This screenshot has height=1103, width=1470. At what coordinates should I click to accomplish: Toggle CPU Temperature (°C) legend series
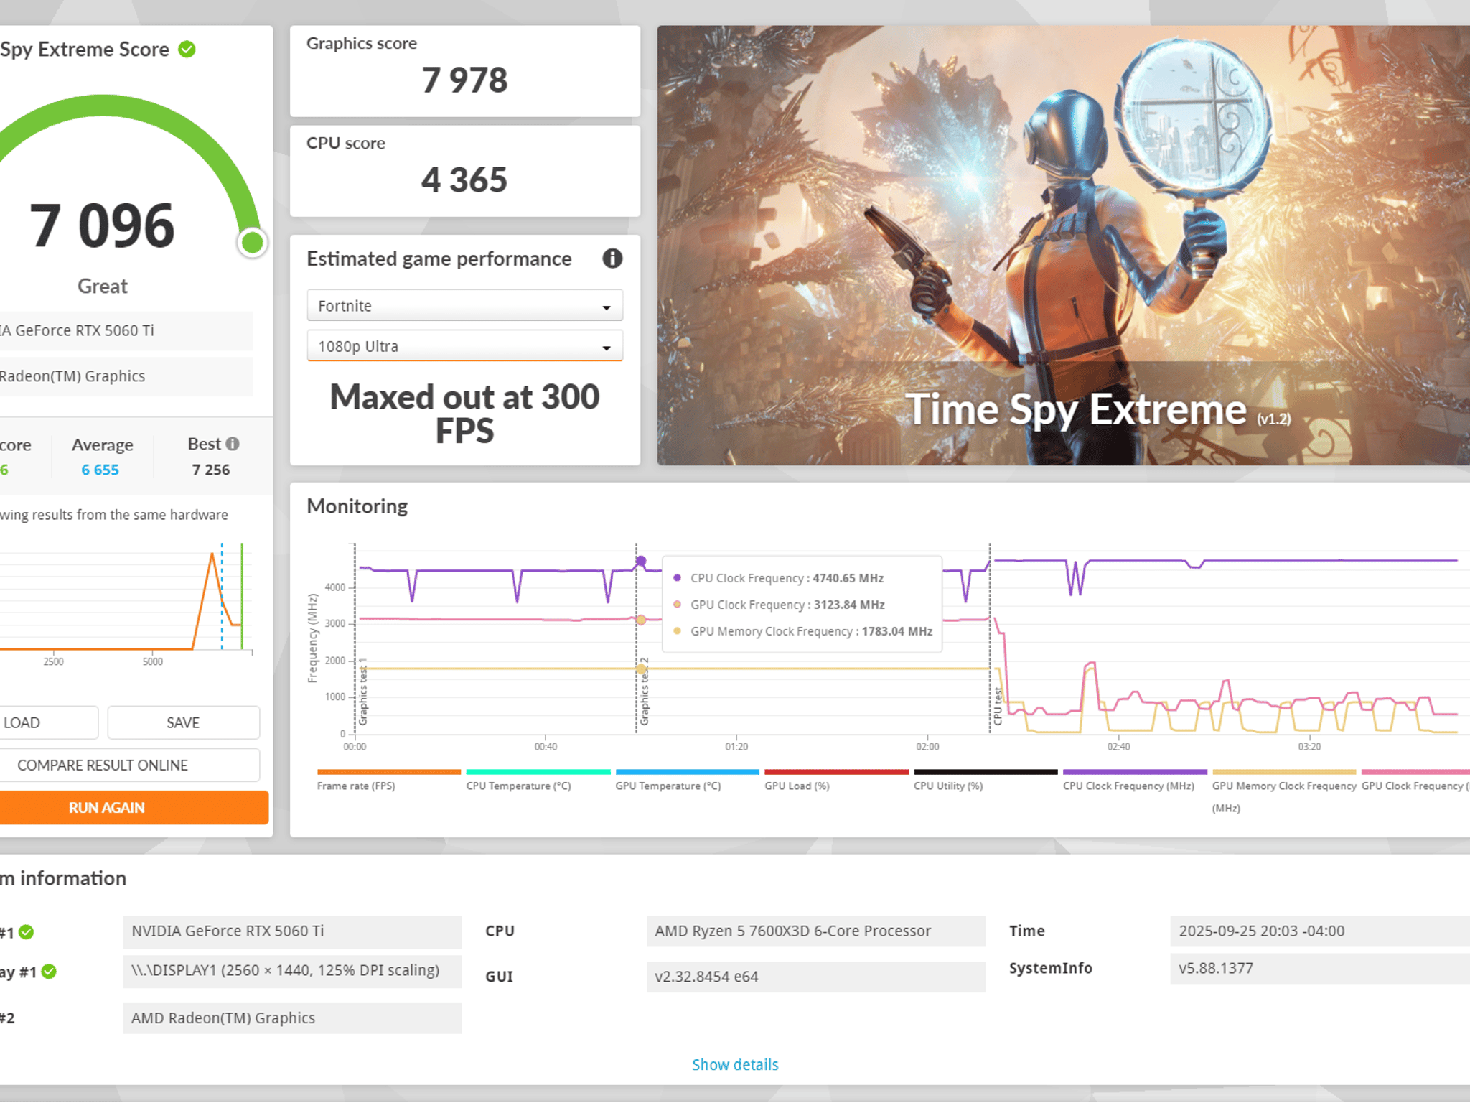point(538,781)
